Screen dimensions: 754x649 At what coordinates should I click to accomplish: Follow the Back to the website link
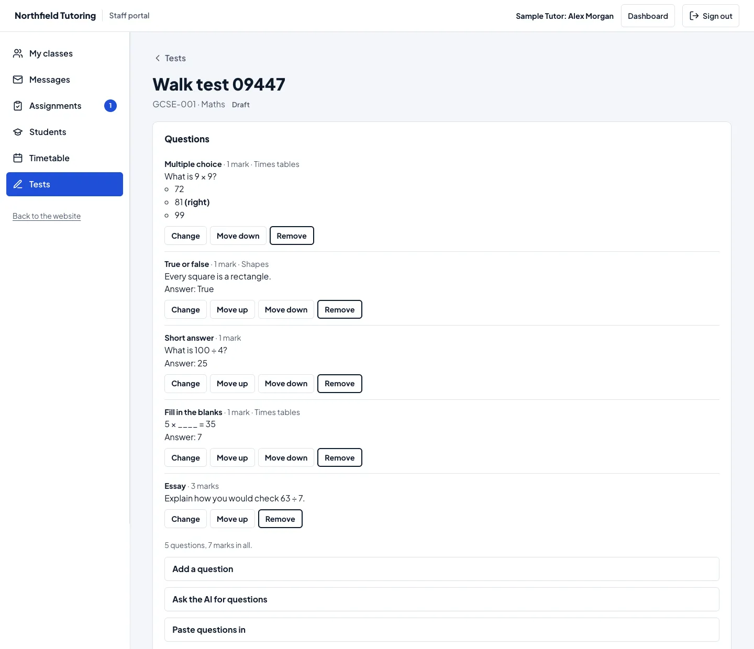click(47, 216)
